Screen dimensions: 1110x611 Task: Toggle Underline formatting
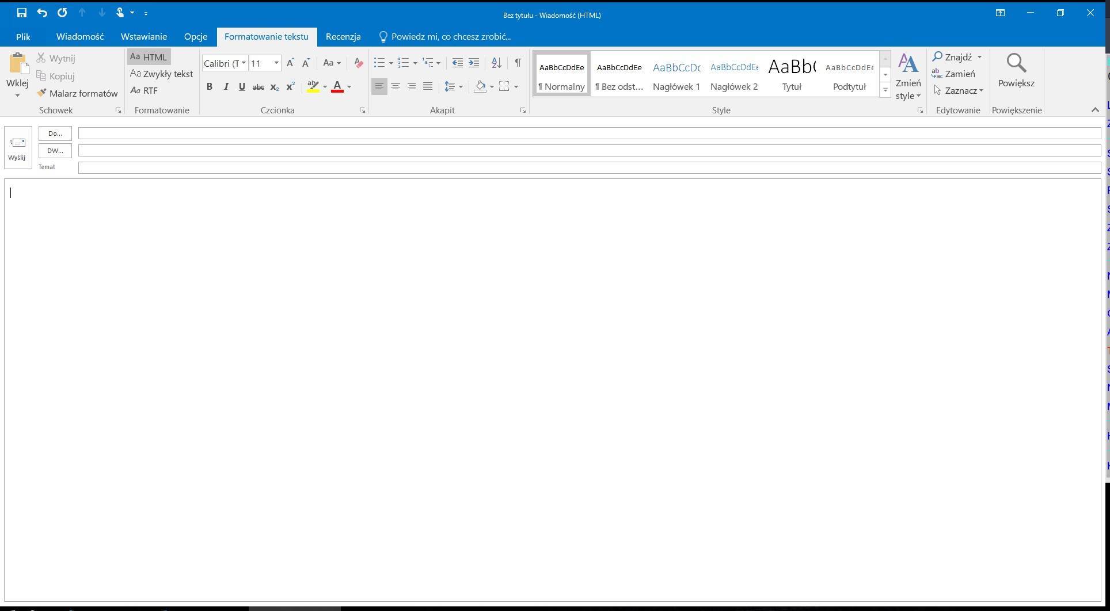coord(242,87)
